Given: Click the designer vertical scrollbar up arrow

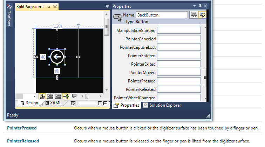Looking at the screenshot, I should (x=107, y=14).
